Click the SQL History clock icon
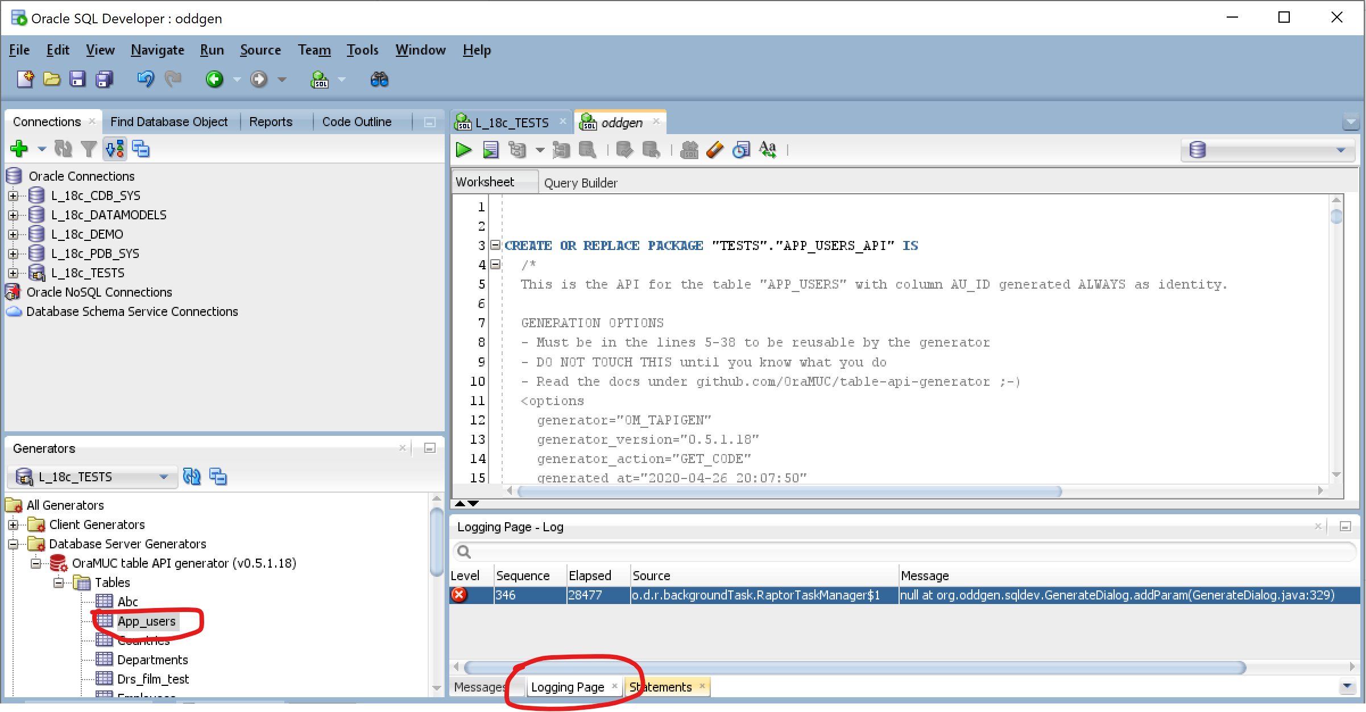Image resolution: width=1366 pixels, height=712 pixels. click(x=741, y=150)
